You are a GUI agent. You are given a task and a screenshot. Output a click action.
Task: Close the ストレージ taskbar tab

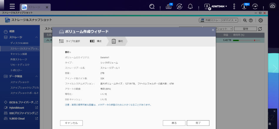click(x=47, y=7)
